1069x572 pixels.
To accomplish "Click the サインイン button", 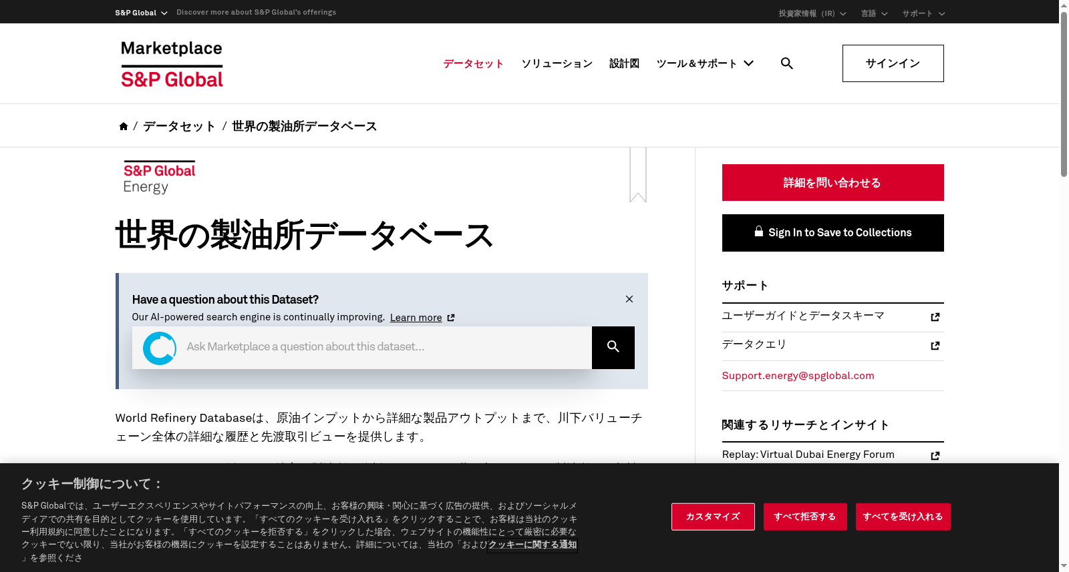I will [x=893, y=63].
